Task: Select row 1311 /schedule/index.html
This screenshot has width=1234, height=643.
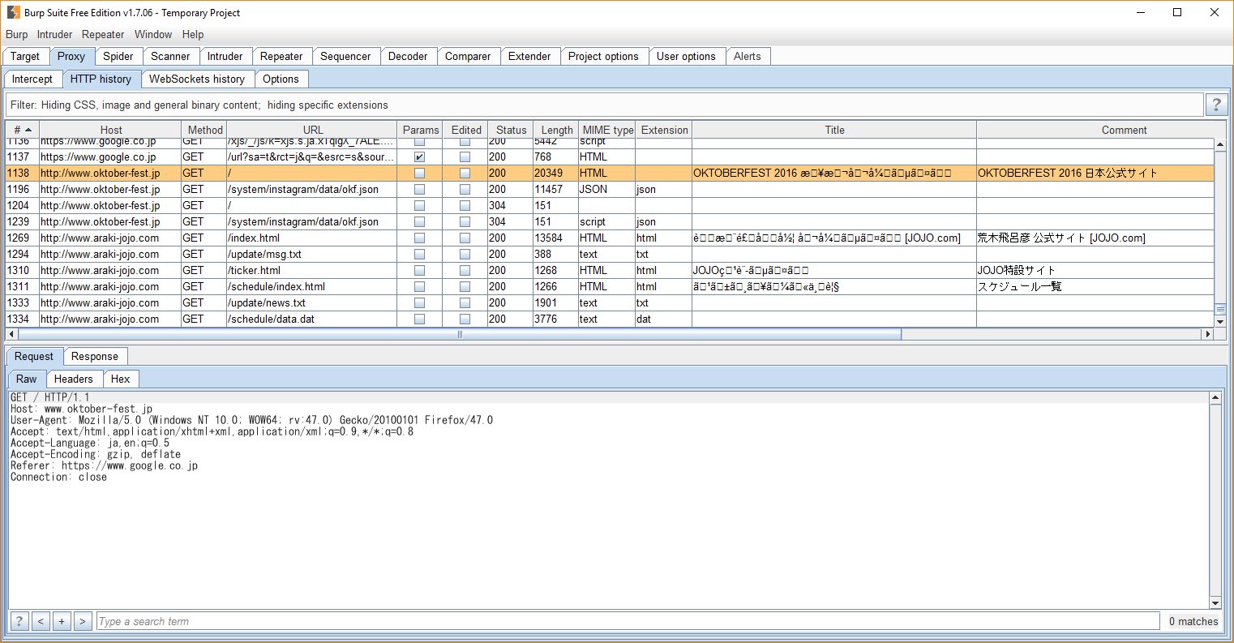Action: click(610, 286)
